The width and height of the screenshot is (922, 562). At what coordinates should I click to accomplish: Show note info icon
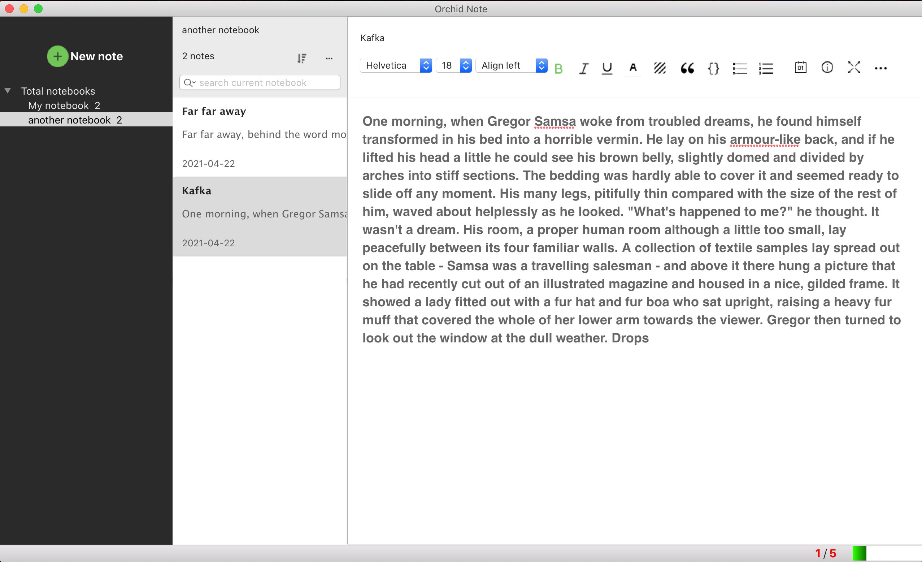pyautogui.click(x=827, y=68)
